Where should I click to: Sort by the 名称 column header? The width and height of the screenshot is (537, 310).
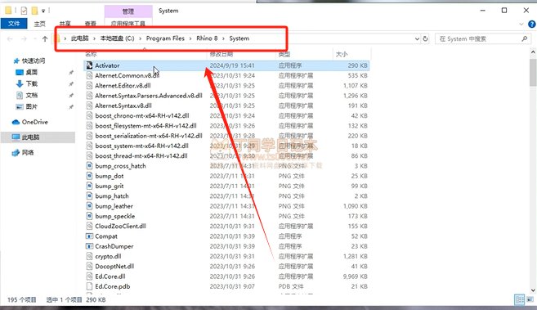coord(91,54)
